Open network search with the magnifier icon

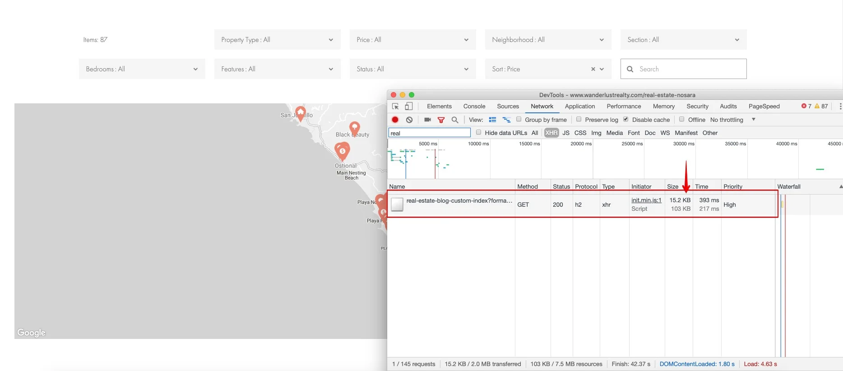pos(455,120)
